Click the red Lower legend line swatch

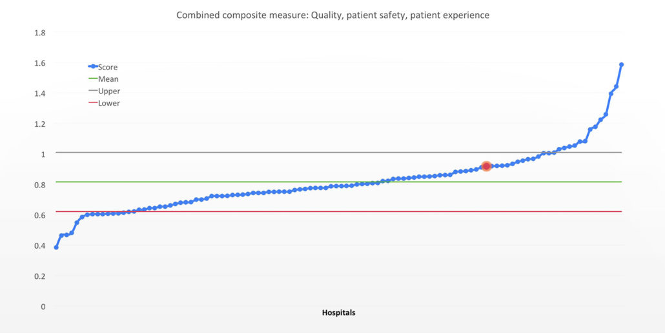click(x=93, y=103)
